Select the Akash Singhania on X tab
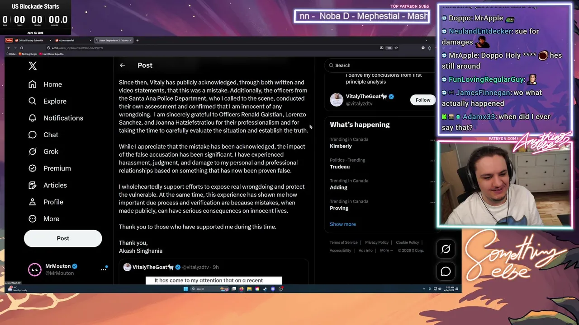 click(114, 40)
